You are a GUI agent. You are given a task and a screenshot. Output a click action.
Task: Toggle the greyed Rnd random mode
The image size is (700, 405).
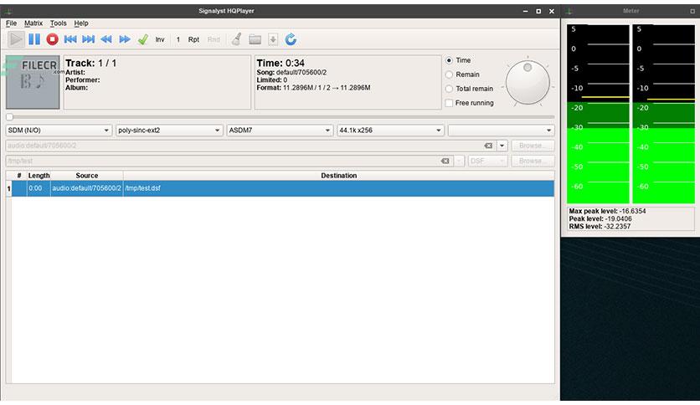pyautogui.click(x=214, y=39)
